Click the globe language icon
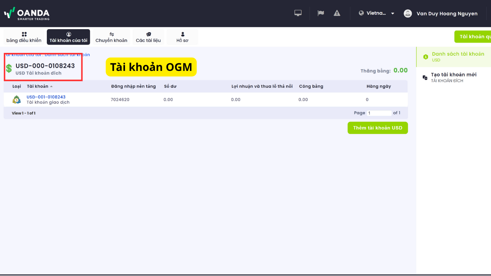 [x=361, y=13]
